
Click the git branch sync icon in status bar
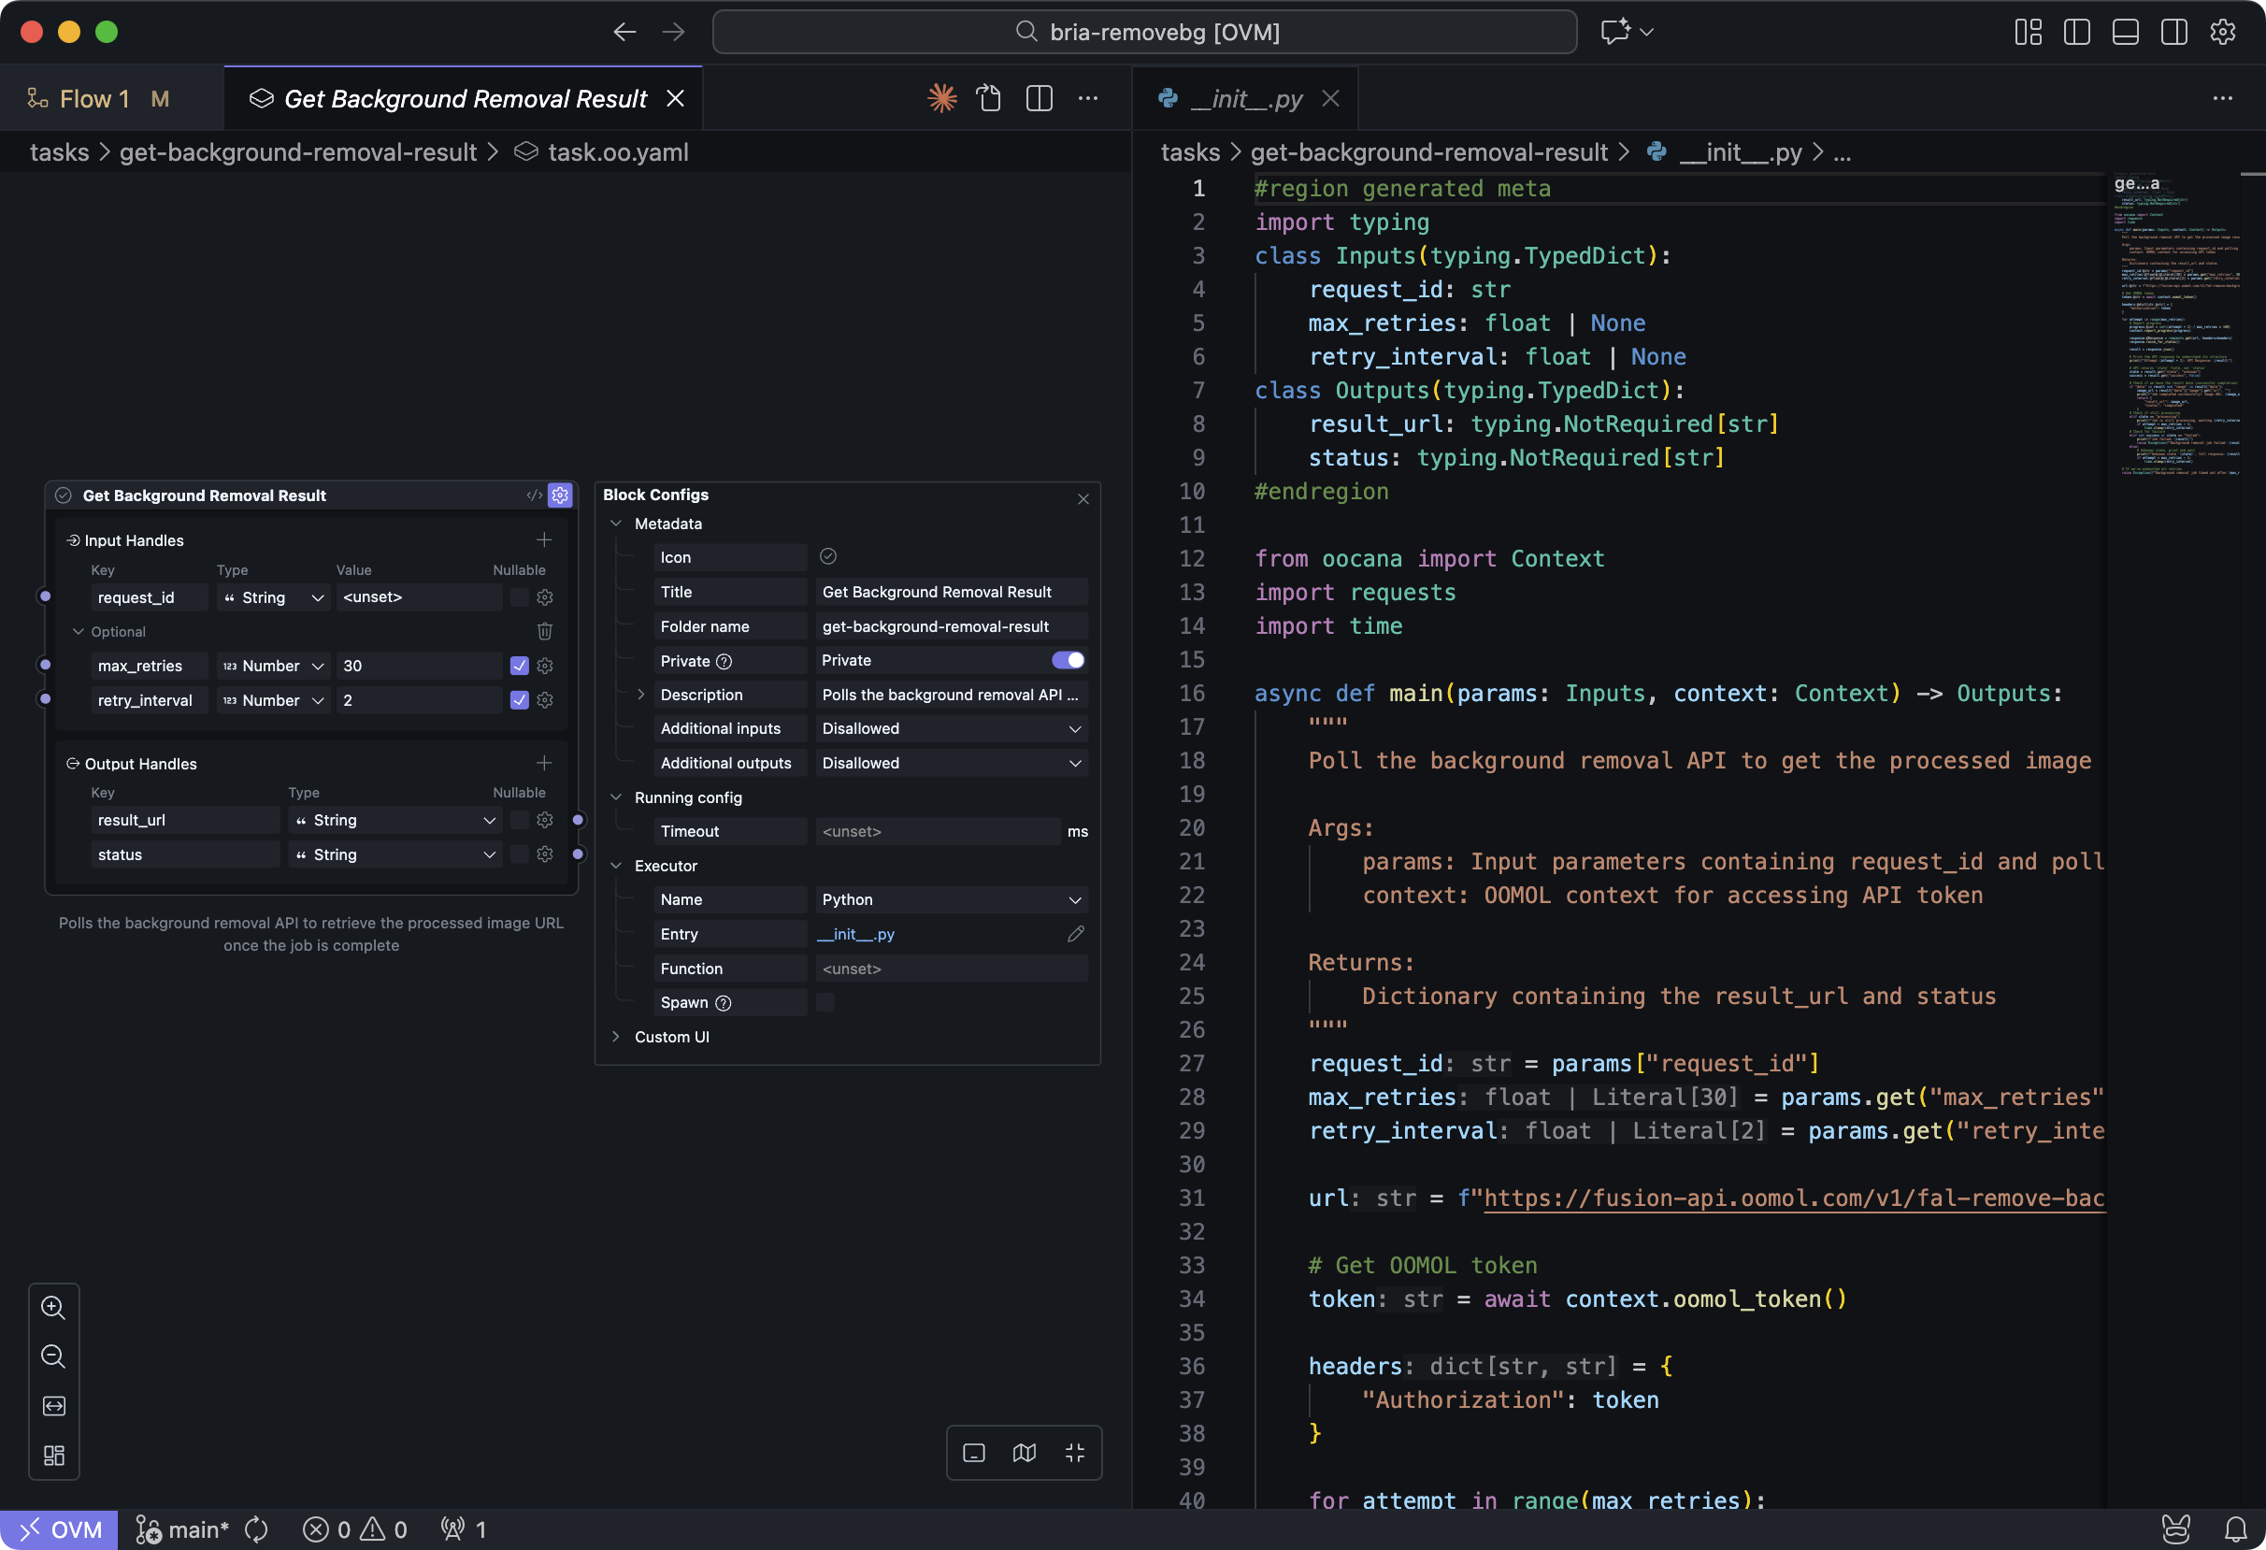(256, 1528)
